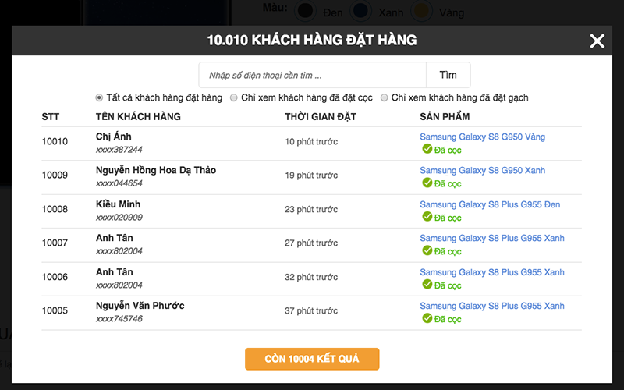Image resolution: width=624 pixels, height=390 pixels.
Task: Click the green check icon for order 10006
Action: (427, 285)
